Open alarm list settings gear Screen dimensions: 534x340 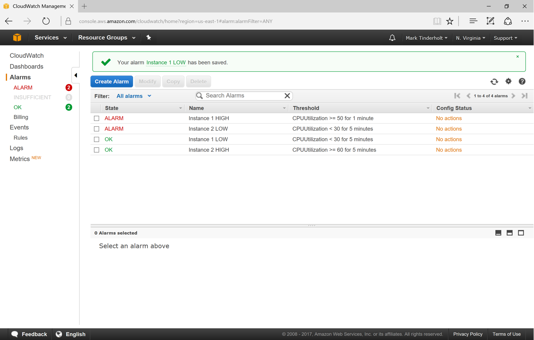click(509, 81)
